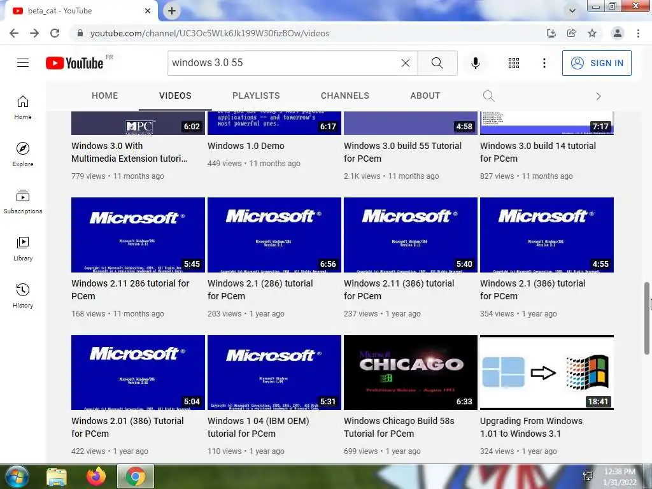The height and width of the screenshot is (489, 652).
Task: Click the YouTube logo
Action: 75,63
